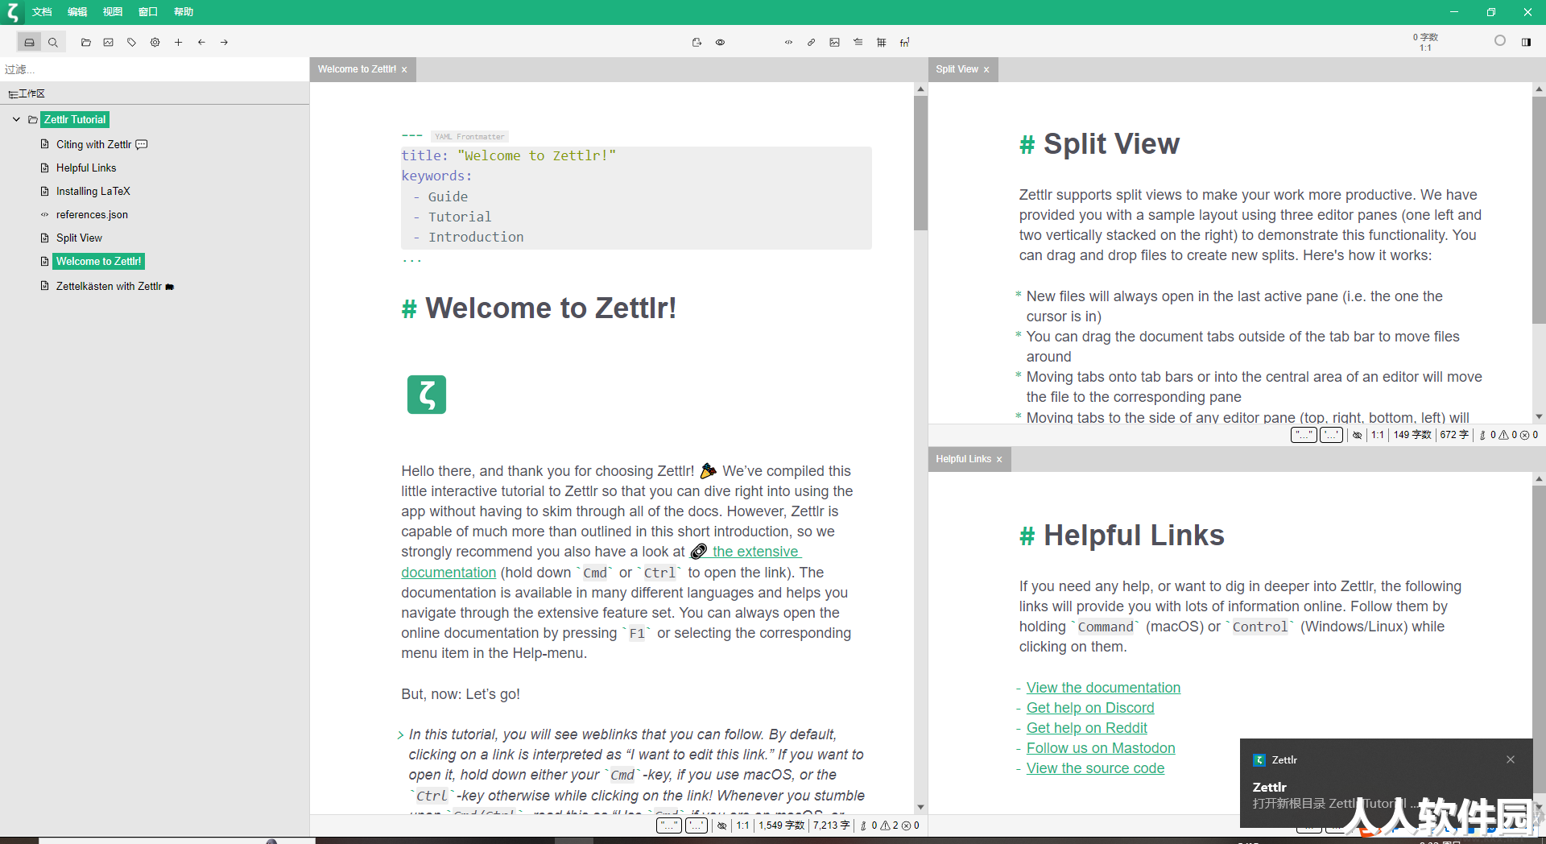Close the Split View tab
The width and height of the screenshot is (1546, 844).
(x=986, y=70)
